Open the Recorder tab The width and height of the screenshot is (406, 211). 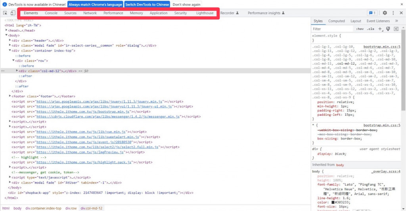[230, 13]
